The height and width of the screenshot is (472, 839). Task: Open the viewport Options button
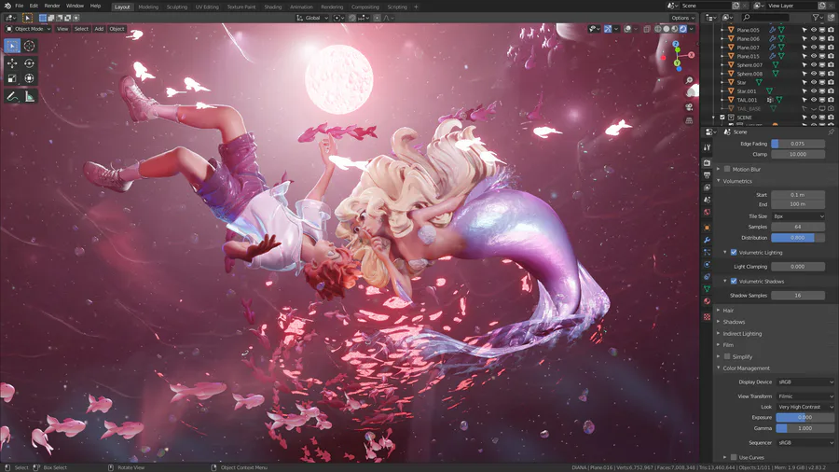pos(682,18)
